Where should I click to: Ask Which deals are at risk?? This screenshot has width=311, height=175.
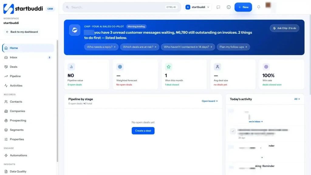click(140, 47)
